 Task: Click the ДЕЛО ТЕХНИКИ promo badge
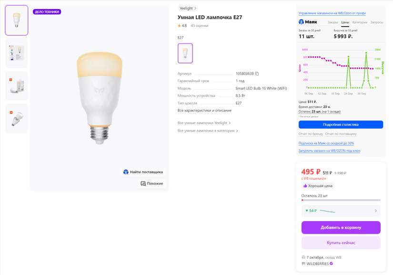click(47, 12)
